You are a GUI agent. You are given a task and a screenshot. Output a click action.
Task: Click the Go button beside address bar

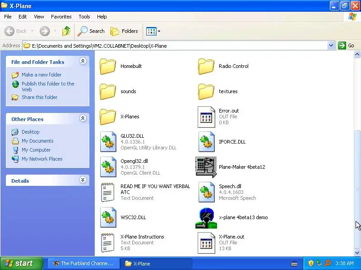click(x=346, y=45)
